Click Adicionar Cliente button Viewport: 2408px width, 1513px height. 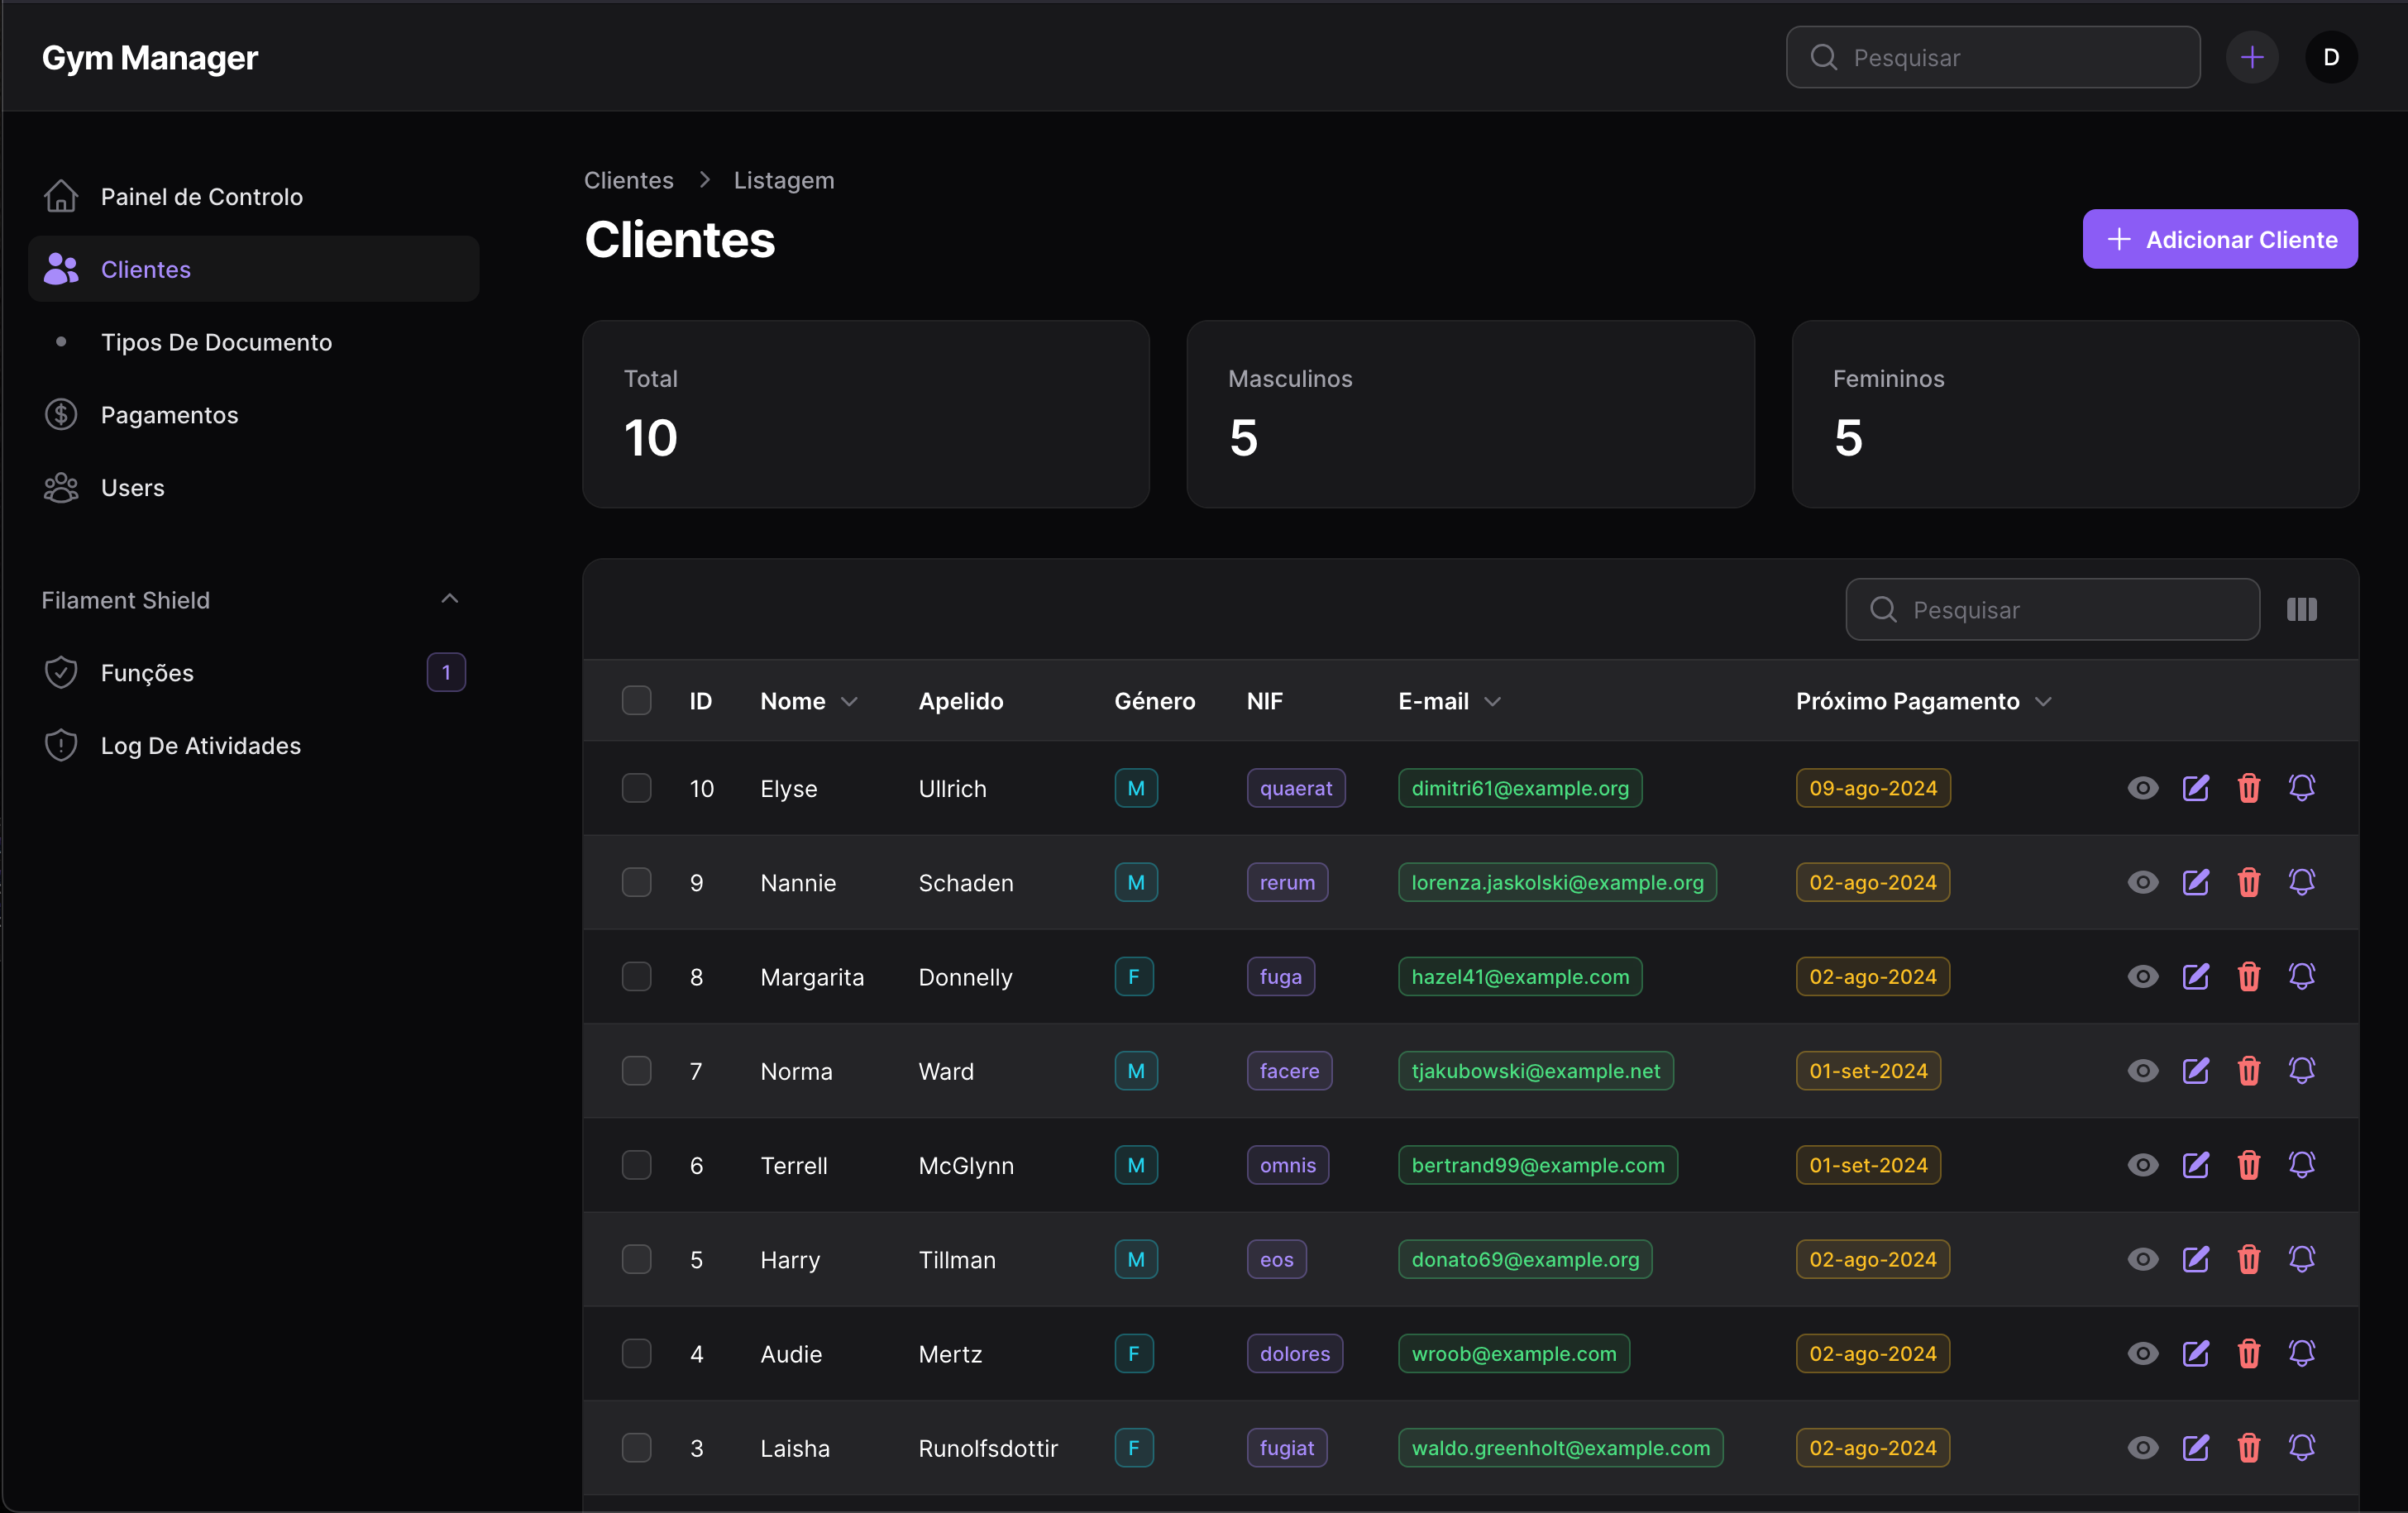[2219, 239]
